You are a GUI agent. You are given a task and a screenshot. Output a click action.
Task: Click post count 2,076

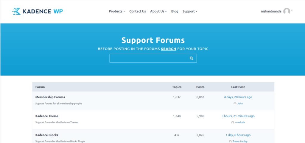point(200,135)
